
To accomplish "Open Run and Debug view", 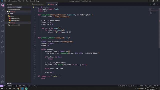I will [x=2, y=20].
